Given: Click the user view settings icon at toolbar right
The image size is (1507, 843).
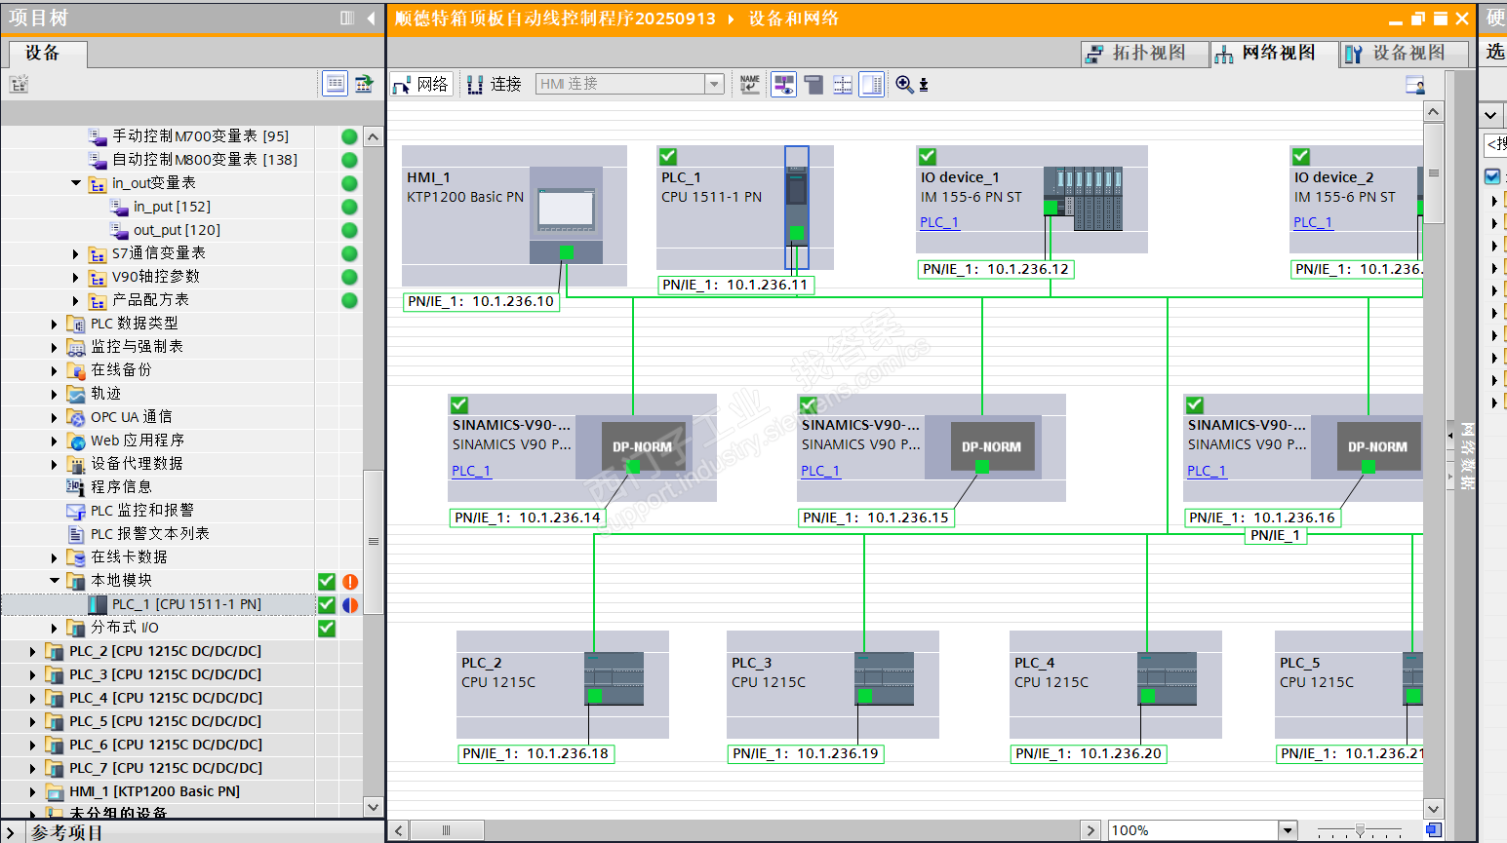Looking at the screenshot, I should point(1415,85).
